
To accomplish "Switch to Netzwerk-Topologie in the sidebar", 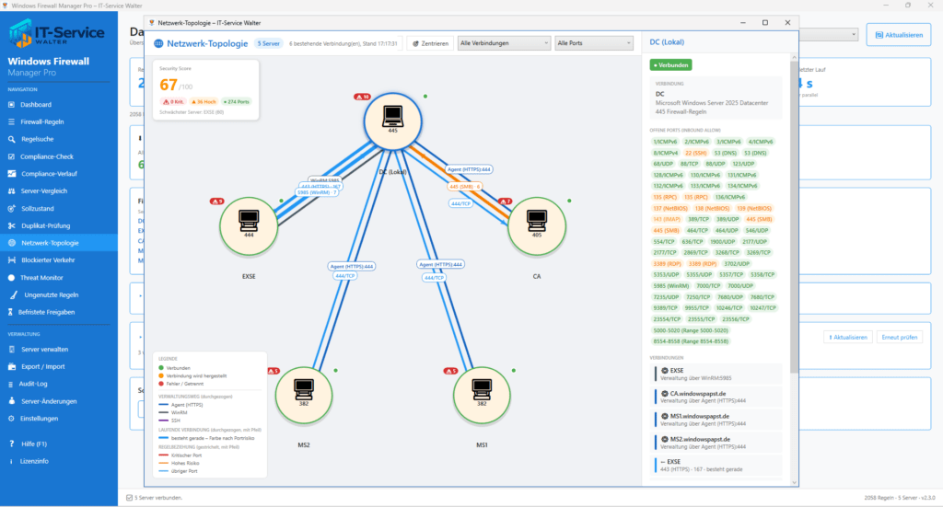I will point(58,243).
